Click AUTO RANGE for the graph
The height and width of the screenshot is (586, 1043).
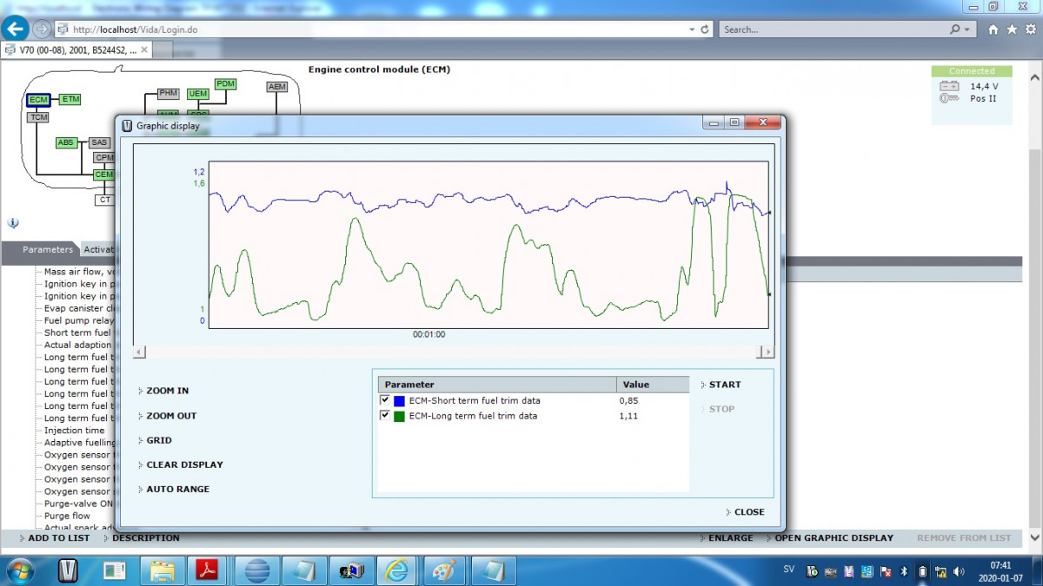pyautogui.click(x=177, y=489)
